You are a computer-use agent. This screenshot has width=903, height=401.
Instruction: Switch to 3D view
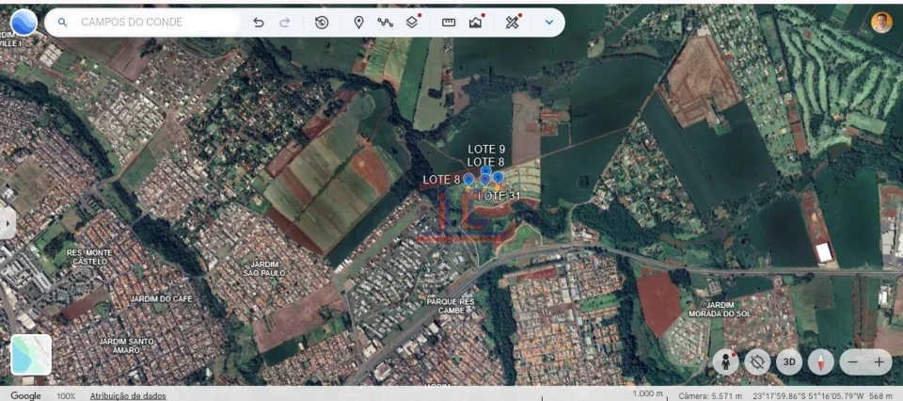tap(790, 361)
